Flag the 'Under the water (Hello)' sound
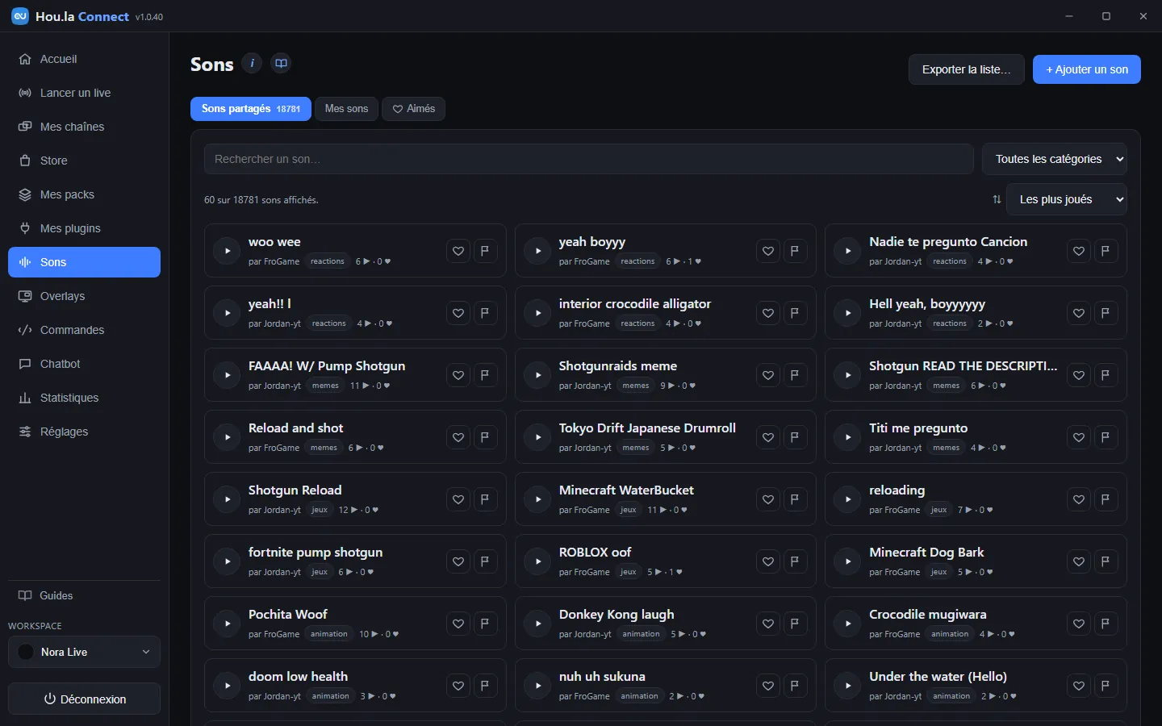Viewport: 1162px width, 726px height. coord(1106,686)
